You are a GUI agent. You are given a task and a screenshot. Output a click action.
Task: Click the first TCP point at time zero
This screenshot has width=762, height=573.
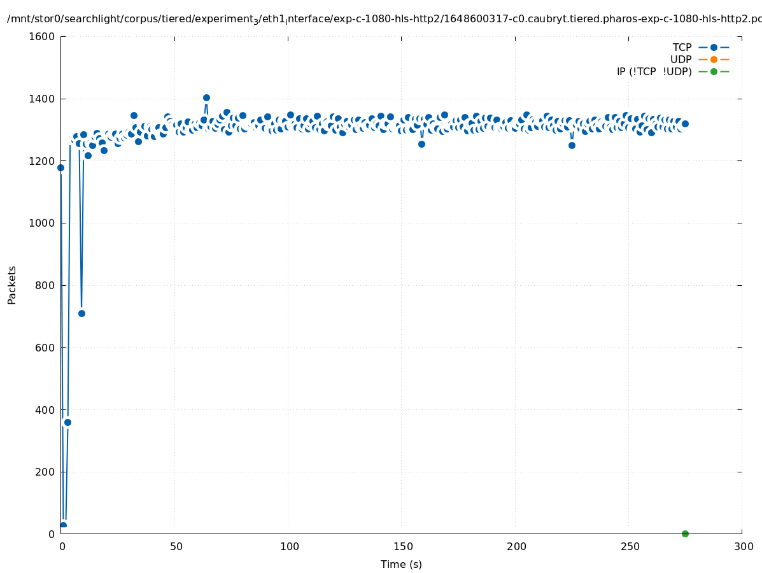[60, 167]
